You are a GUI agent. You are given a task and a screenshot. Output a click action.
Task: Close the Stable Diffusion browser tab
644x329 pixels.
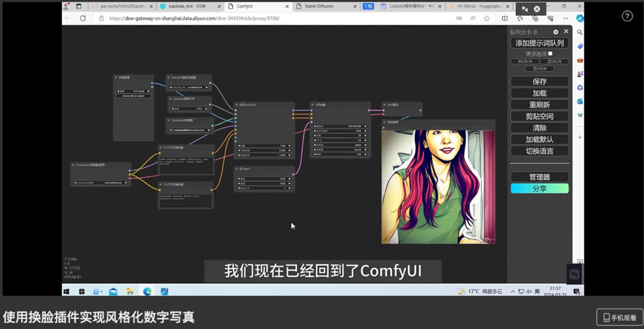coord(354,6)
